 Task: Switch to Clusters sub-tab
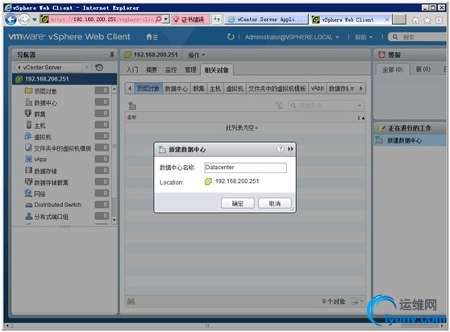[198, 89]
